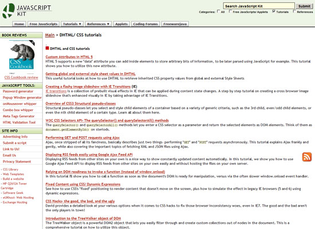Click the Submit search button
The height and width of the screenshot is (229, 315).
[304, 6]
